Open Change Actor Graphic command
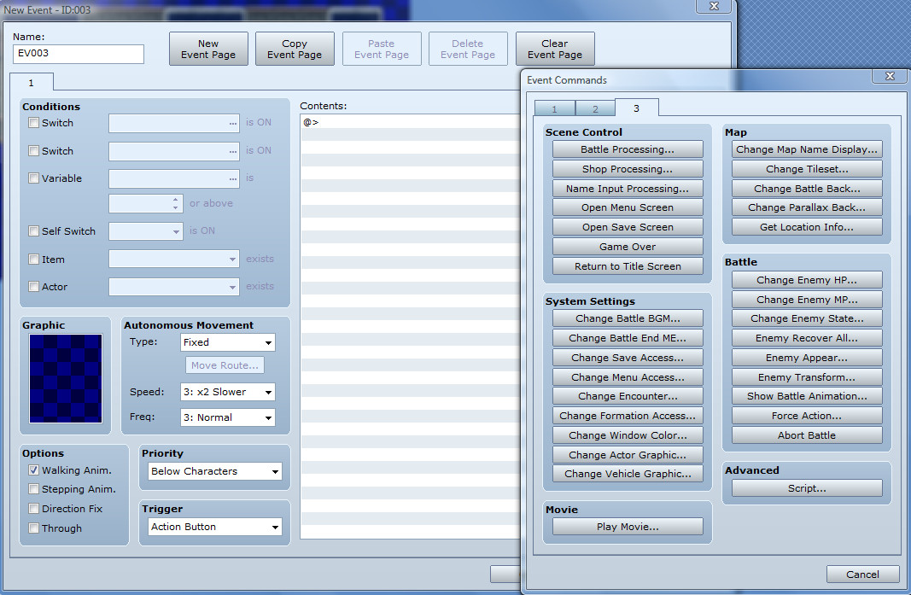Screen dimensions: 911x595 coord(628,455)
